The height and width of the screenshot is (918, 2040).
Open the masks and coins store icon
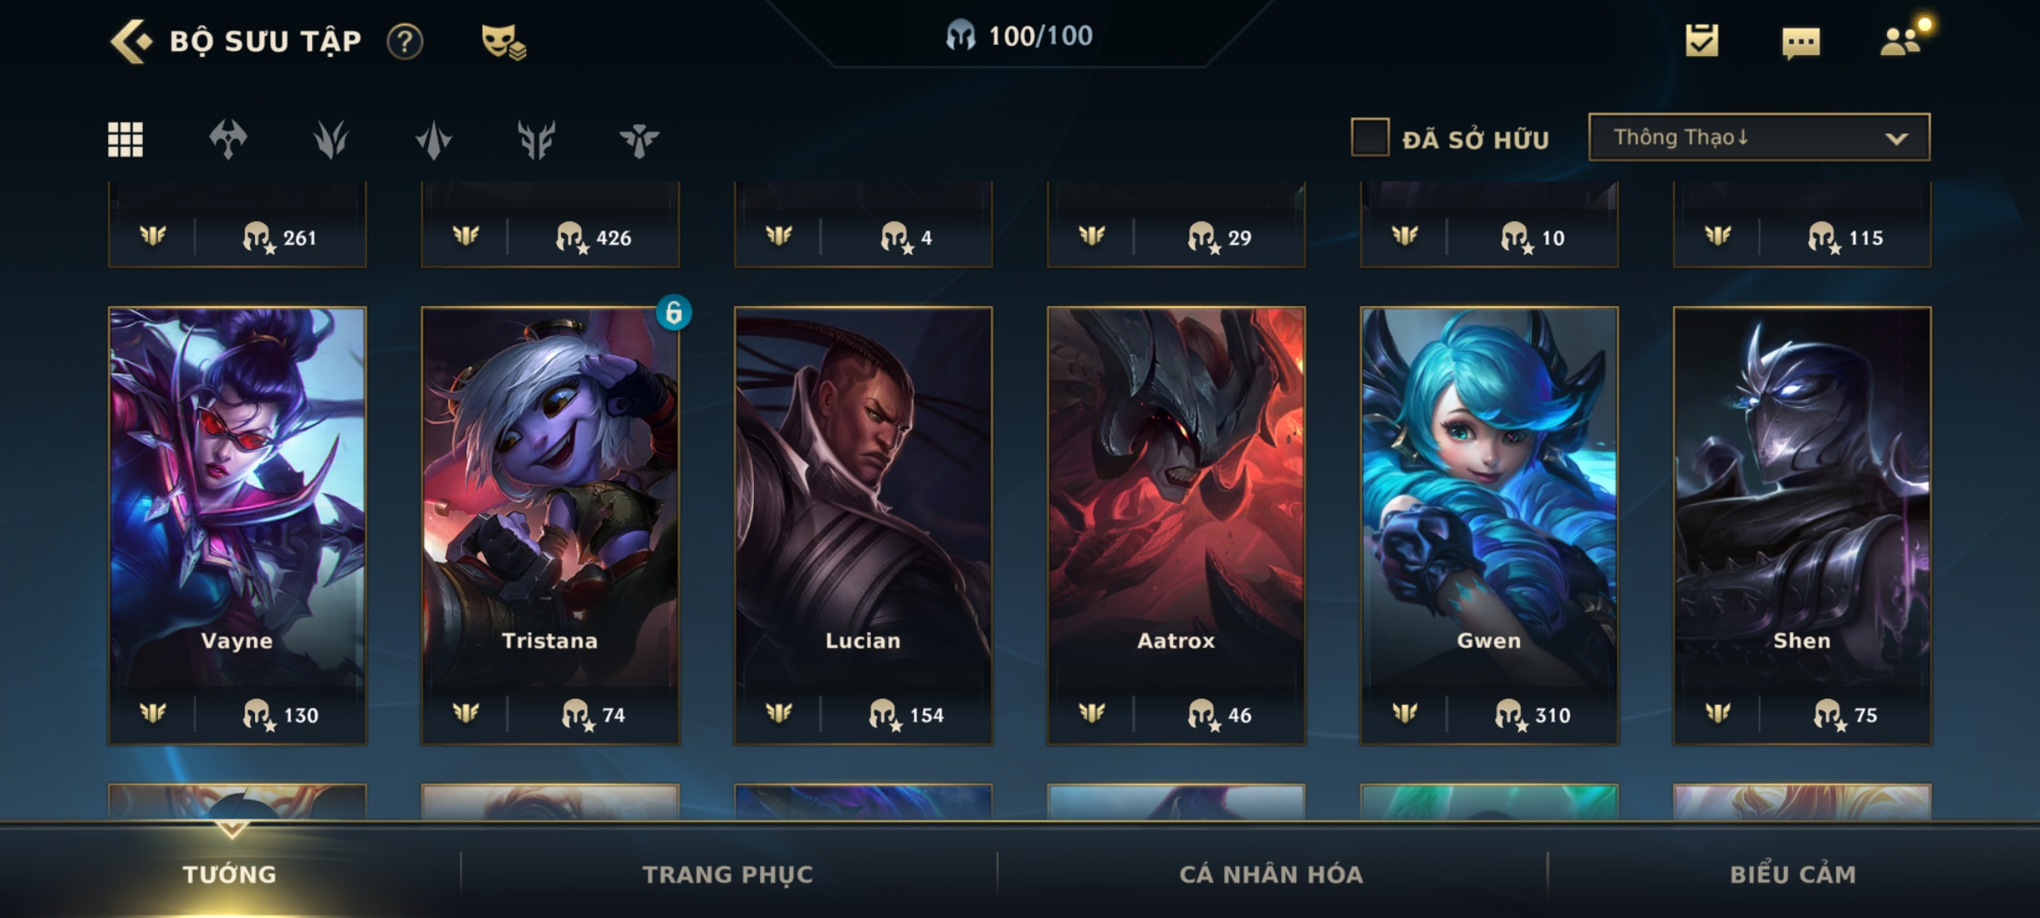(x=503, y=41)
